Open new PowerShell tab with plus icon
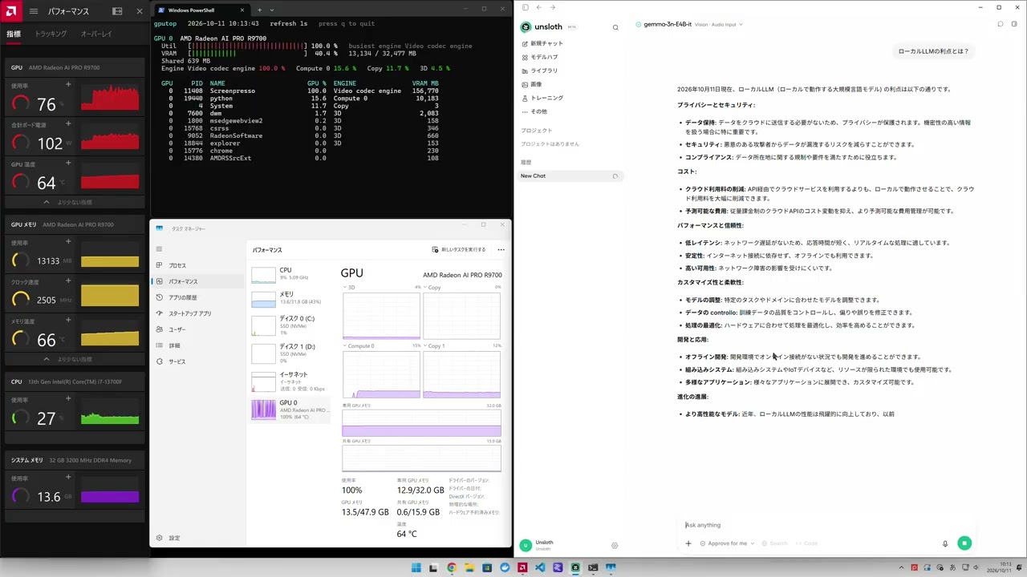The height and width of the screenshot is (577, 1027). coord(259,10)
